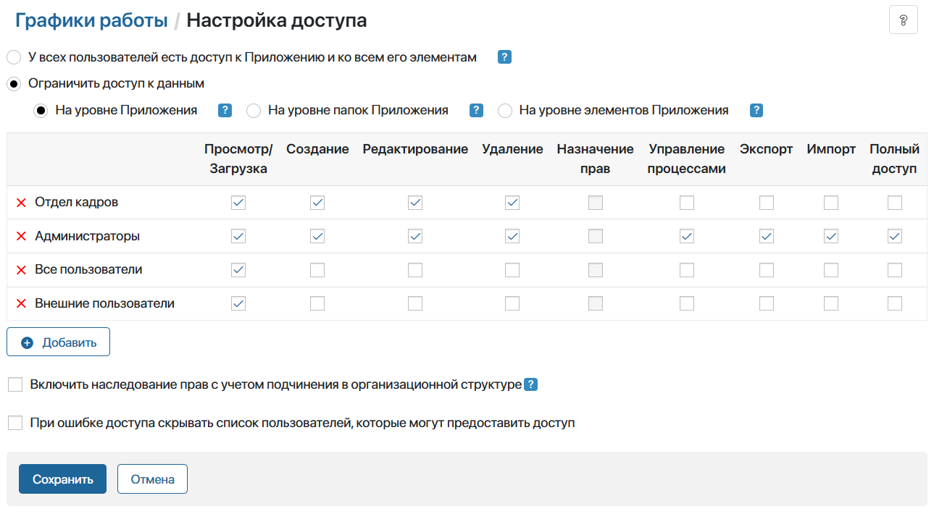Screen dimensions: 934x514
Task: Uncheck Создание for Отдел кадров
Action: point(317,203)
